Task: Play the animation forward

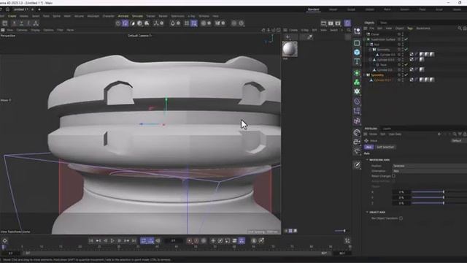Action: 112,240
